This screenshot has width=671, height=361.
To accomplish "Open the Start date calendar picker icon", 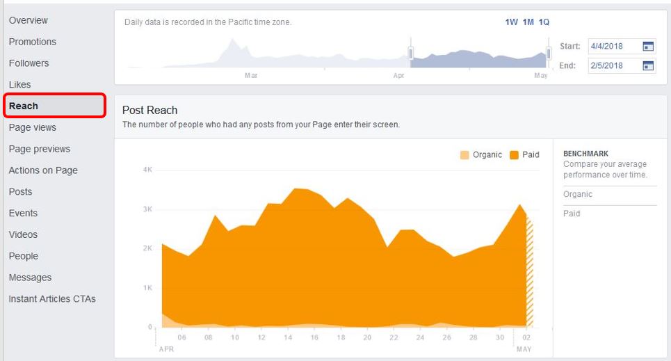I will (648, 46).
